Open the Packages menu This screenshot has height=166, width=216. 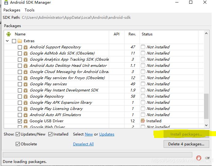pyautogui.click(x=12, y=10)
